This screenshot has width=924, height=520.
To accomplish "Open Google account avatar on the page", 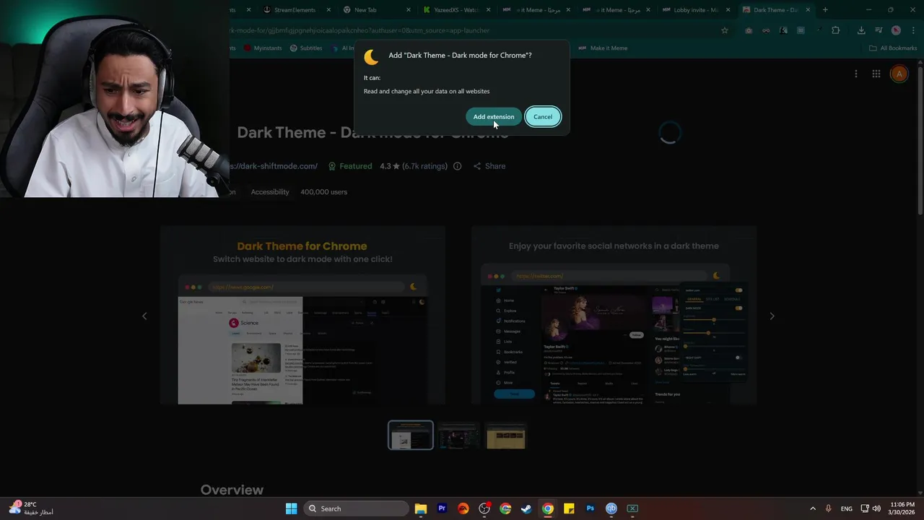I will pyautogui.click(x=899, y=74).
